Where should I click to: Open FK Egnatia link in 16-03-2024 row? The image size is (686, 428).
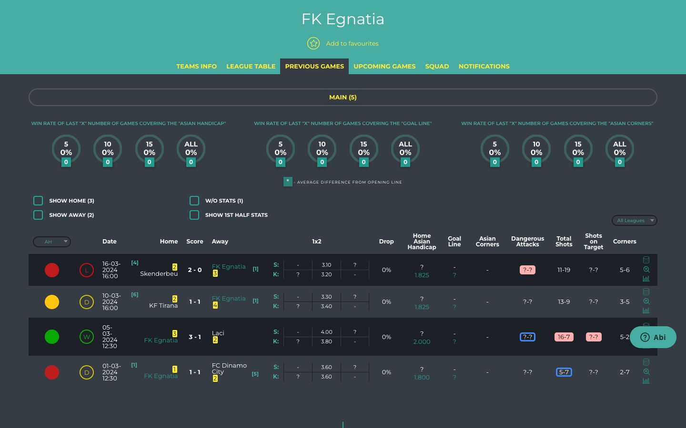[229, 267]
